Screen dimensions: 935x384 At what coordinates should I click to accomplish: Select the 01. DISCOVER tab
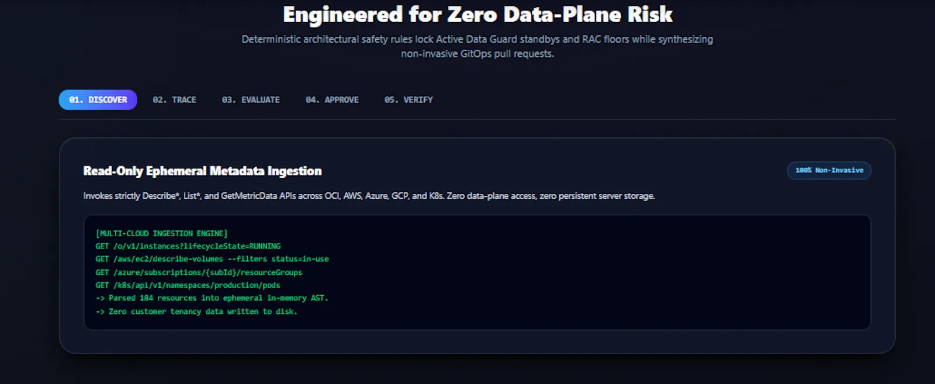pos(98,100)
